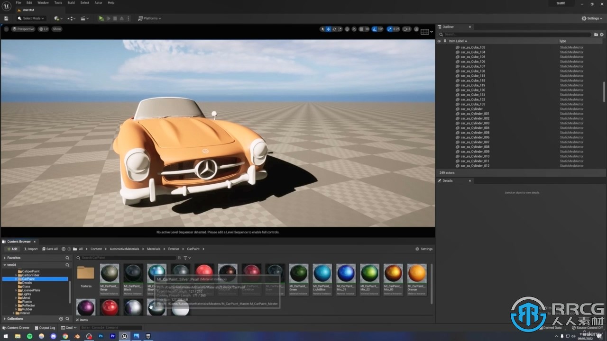
Task: Click the Outliner search field
Action: [515, 34]
